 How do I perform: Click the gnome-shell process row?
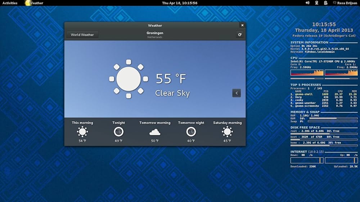coord(324,94)
